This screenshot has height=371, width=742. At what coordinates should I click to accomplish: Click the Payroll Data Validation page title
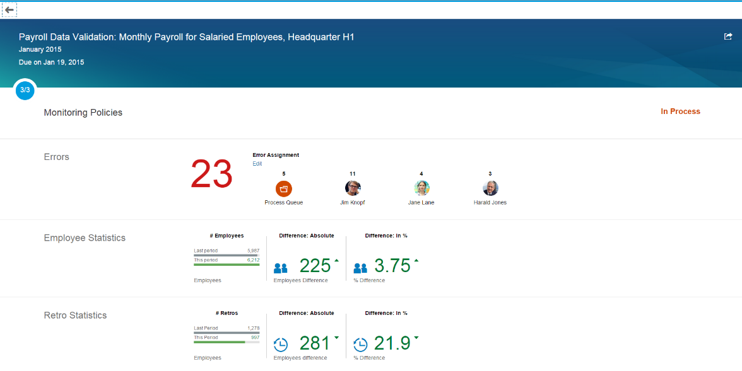187,37
